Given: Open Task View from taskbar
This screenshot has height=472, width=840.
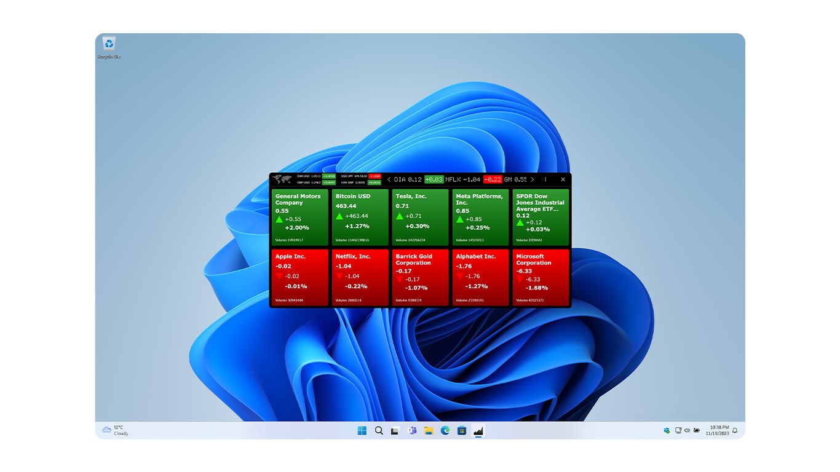Looking at the screenshot, I should 395,430.
